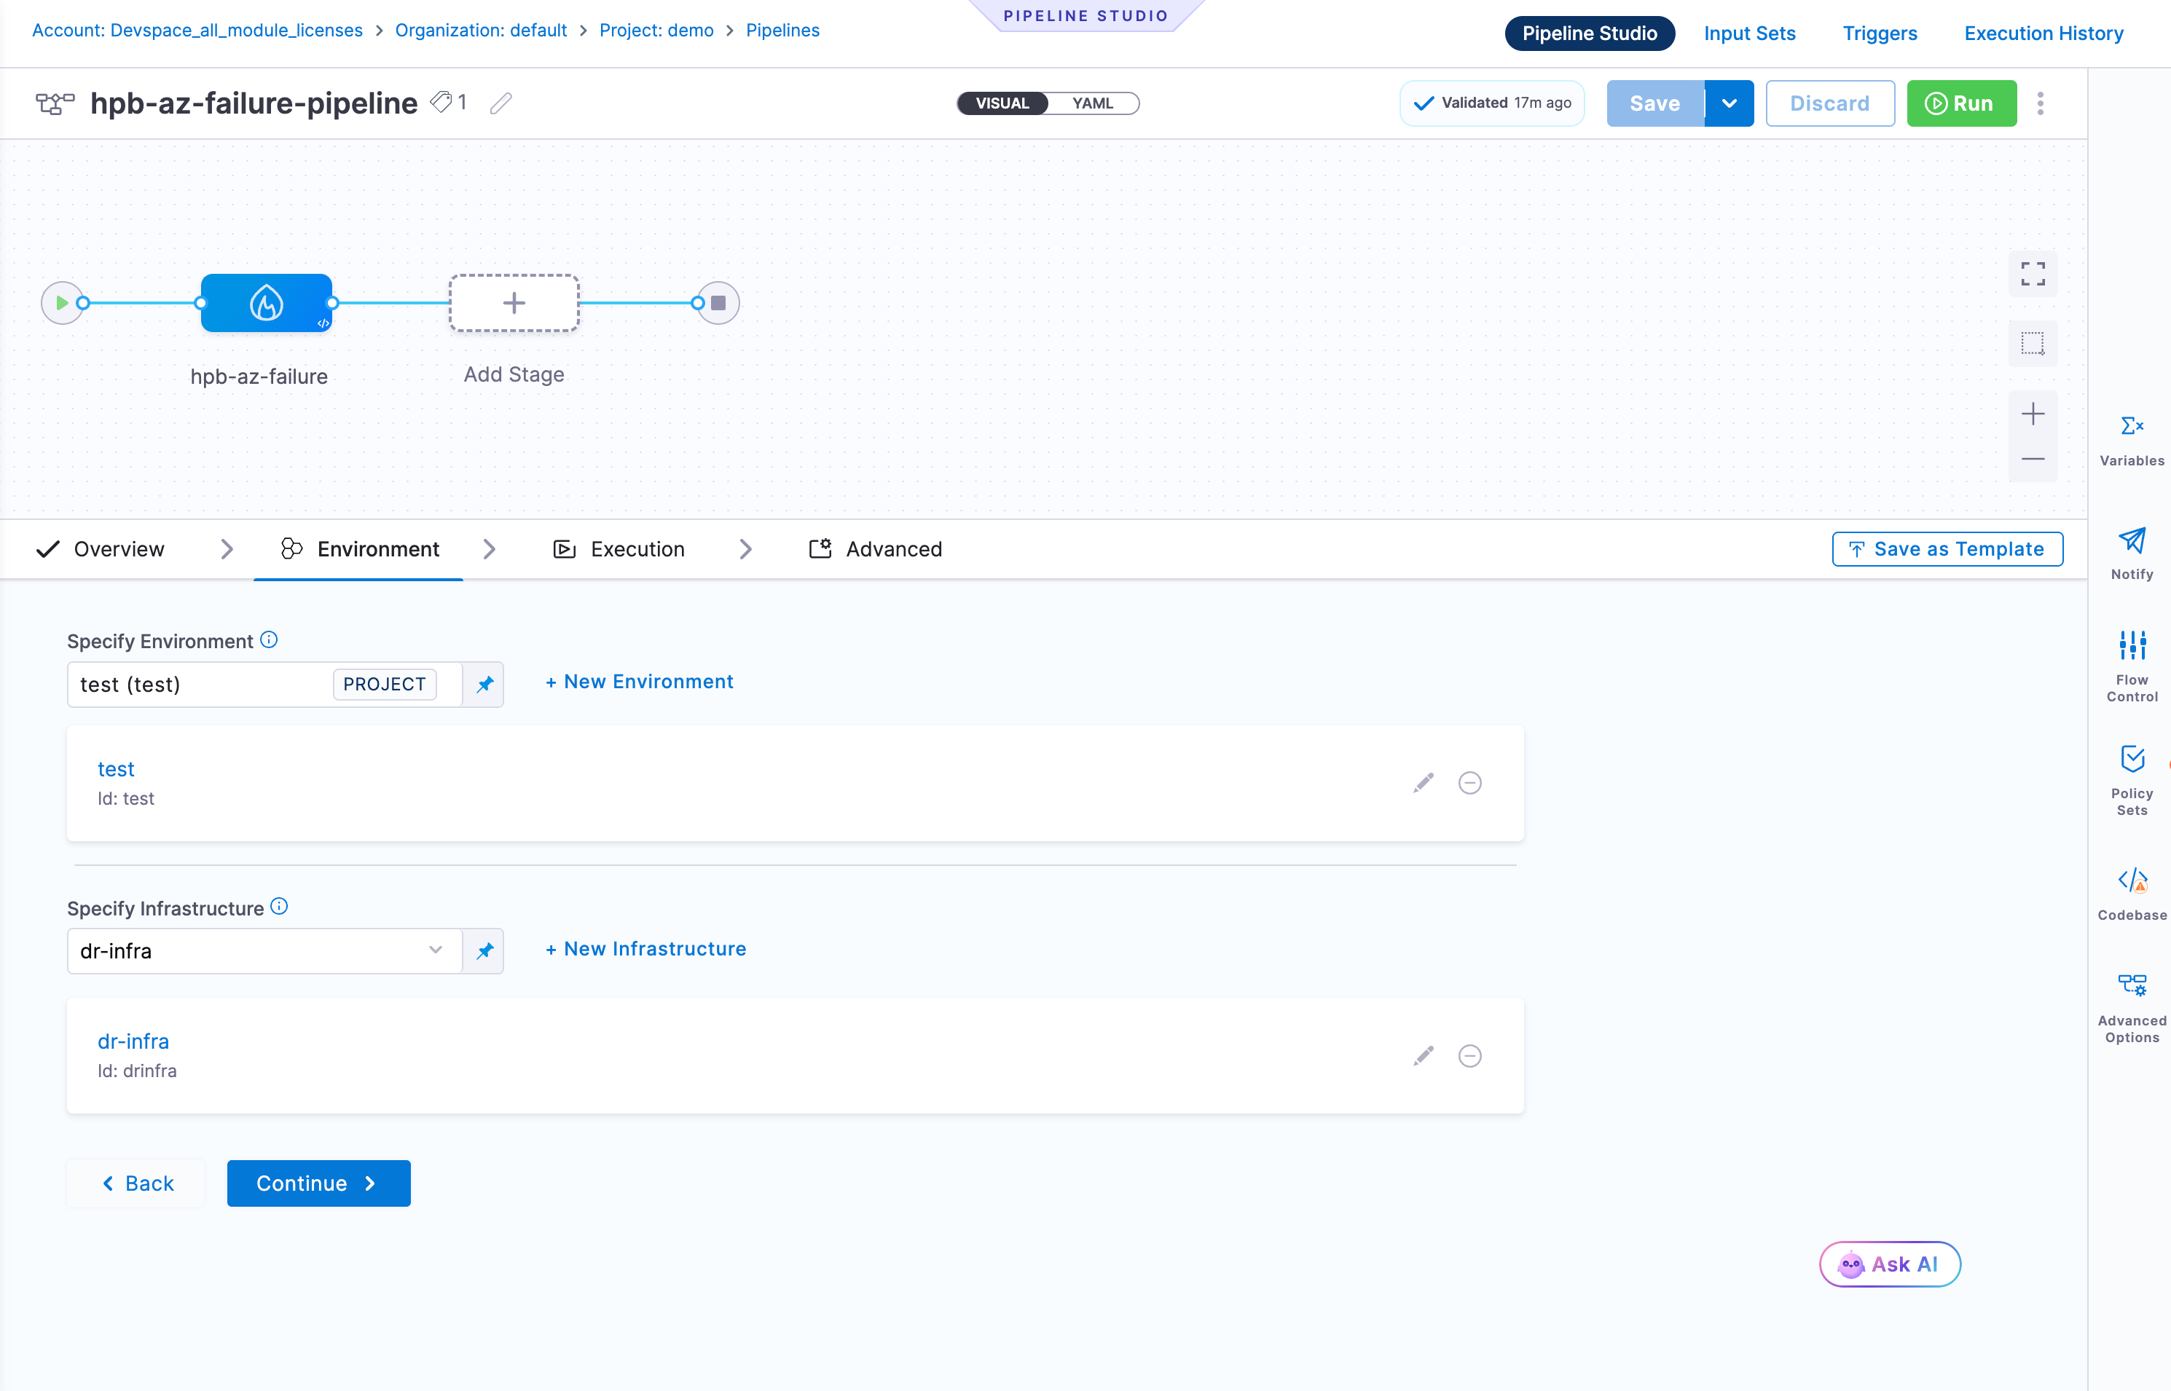Image resolution: width=2171 pixels, height=1391 pixels.
Task: Click the fit-to-screen canvas icon
Action: [2032, 274]
